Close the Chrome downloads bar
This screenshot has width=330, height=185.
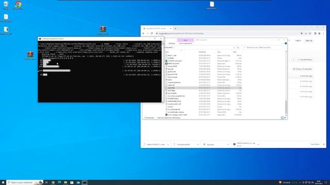click(324, 144)
